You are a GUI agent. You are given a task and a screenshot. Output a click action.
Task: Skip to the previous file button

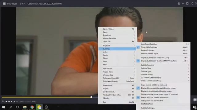(x=9, y=101)
